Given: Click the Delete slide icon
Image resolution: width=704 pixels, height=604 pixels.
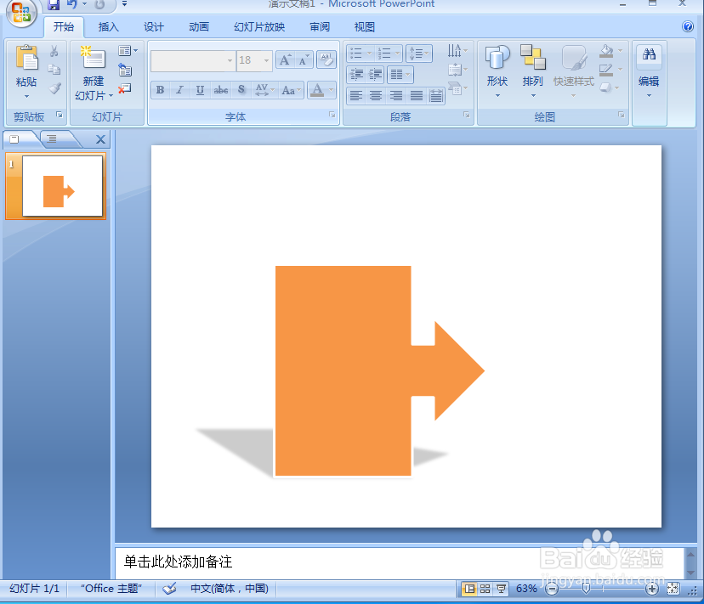Looking at the screenshot, I should pyautogui.click(x=124, y=89).
